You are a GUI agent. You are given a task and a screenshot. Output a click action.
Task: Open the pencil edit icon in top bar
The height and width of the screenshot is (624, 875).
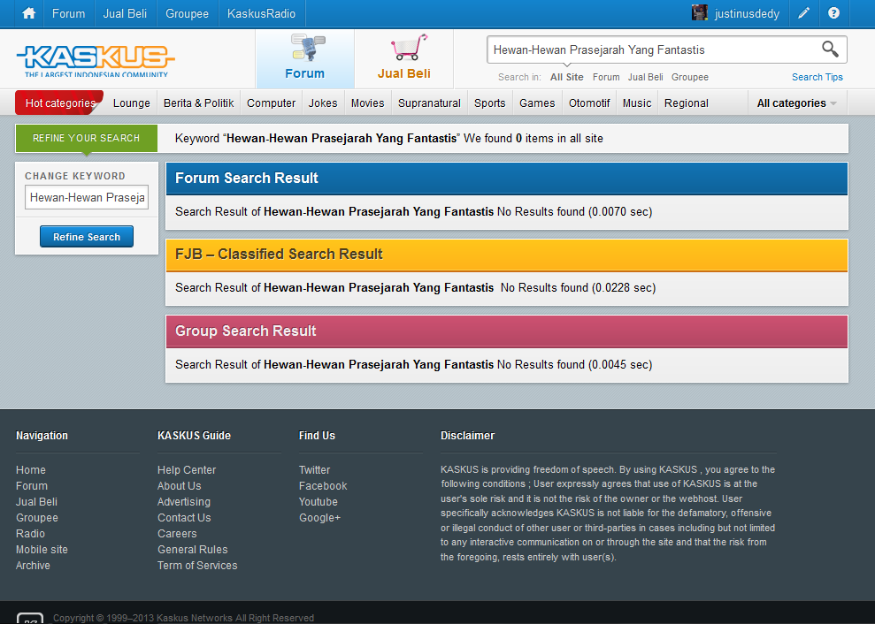[803, 13]
